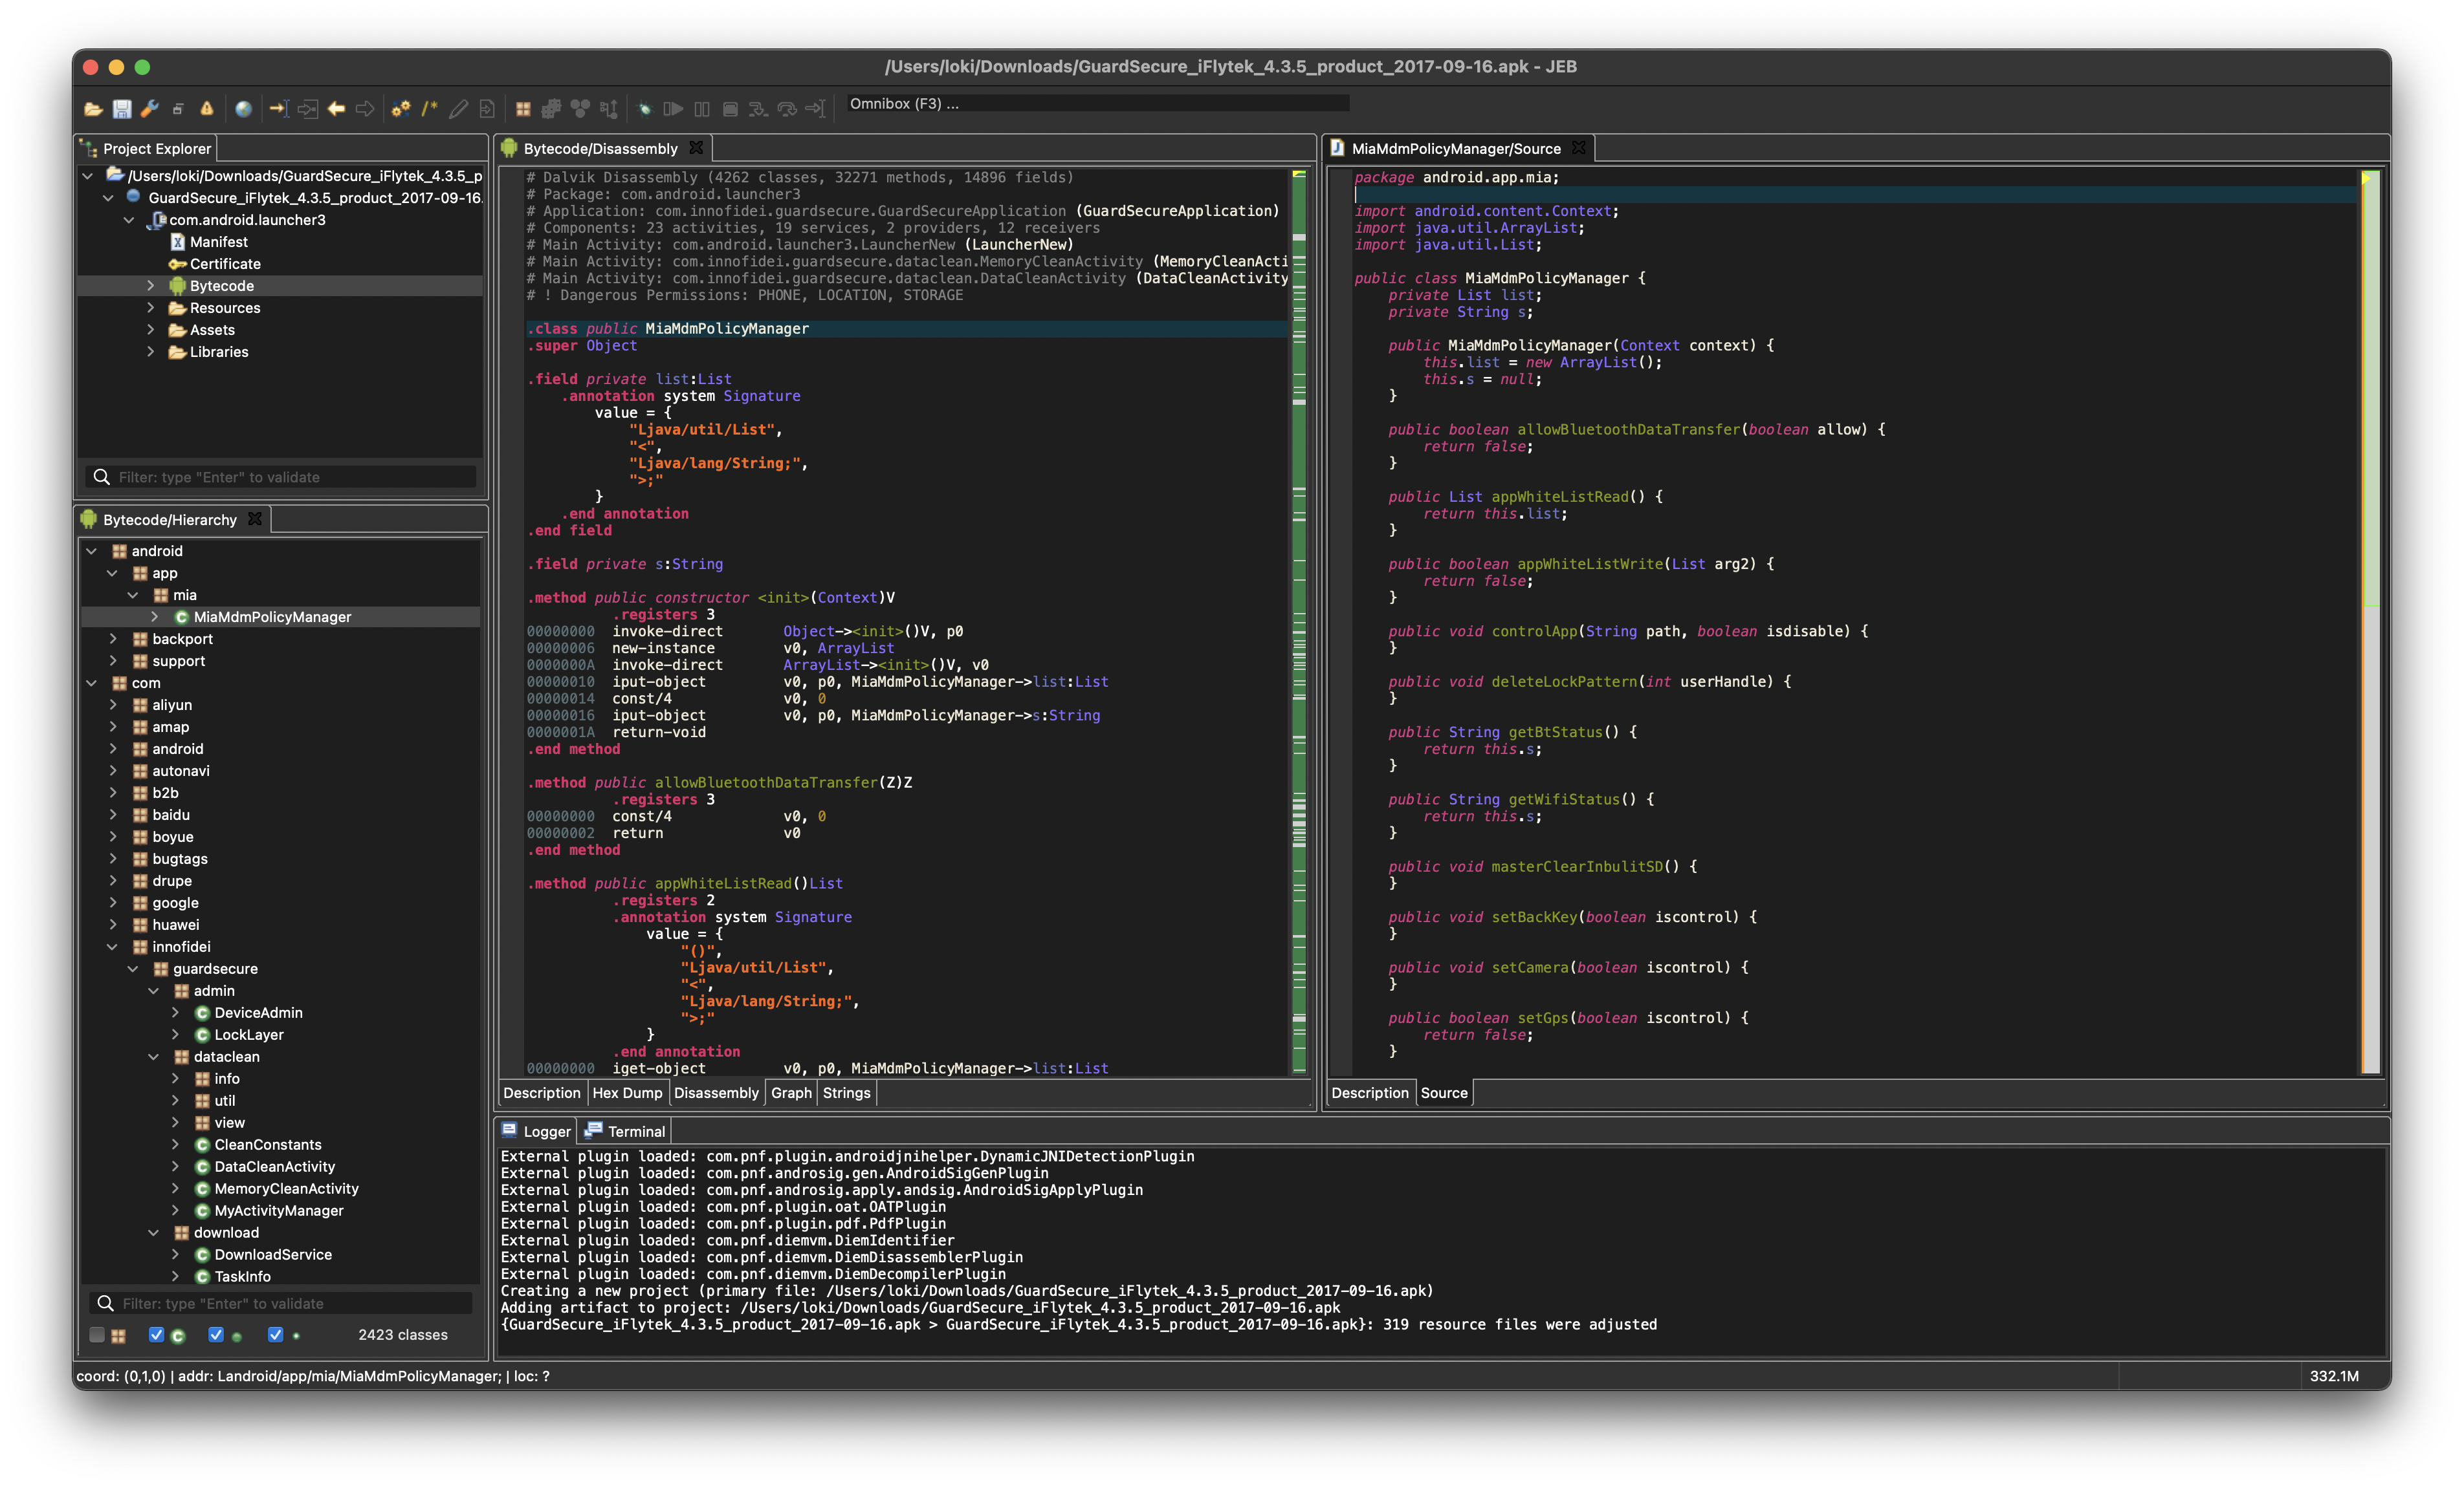Click the debugger stop square icon
2464x1486 pixels.
(x=731, y=109)
